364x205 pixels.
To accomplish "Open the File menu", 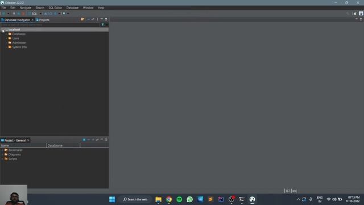I will [4, 7].
